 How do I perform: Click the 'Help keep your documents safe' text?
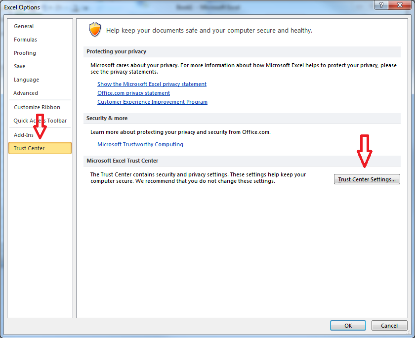(209, 31)
